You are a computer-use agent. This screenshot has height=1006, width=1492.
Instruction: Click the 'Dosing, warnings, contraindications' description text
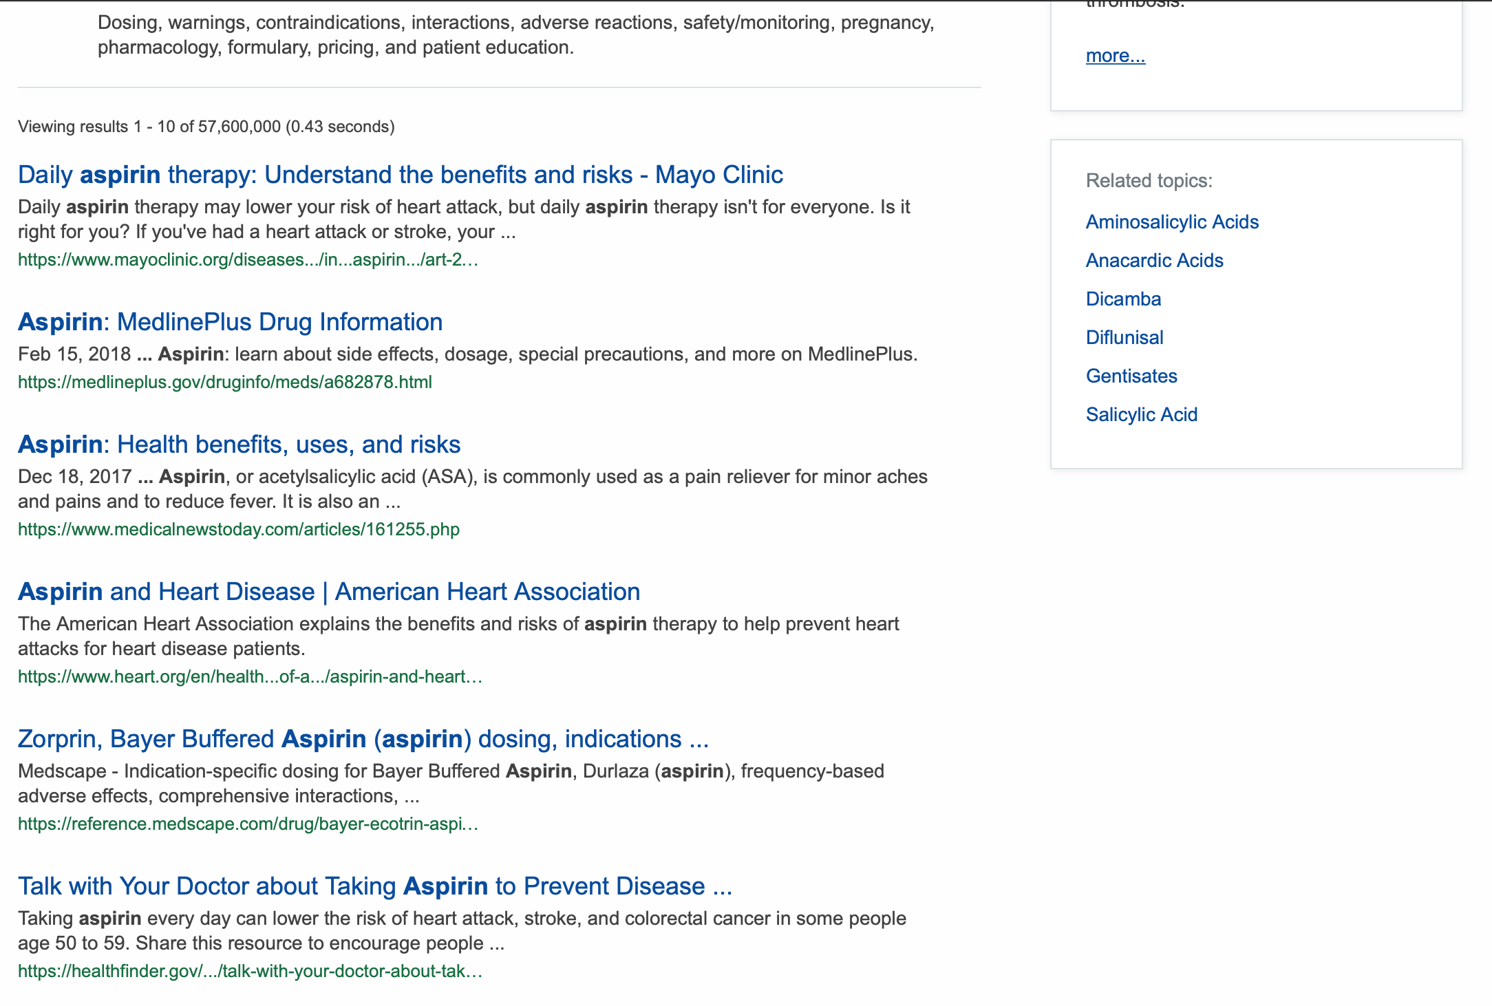pyautogui.click(x=516, y=35)
